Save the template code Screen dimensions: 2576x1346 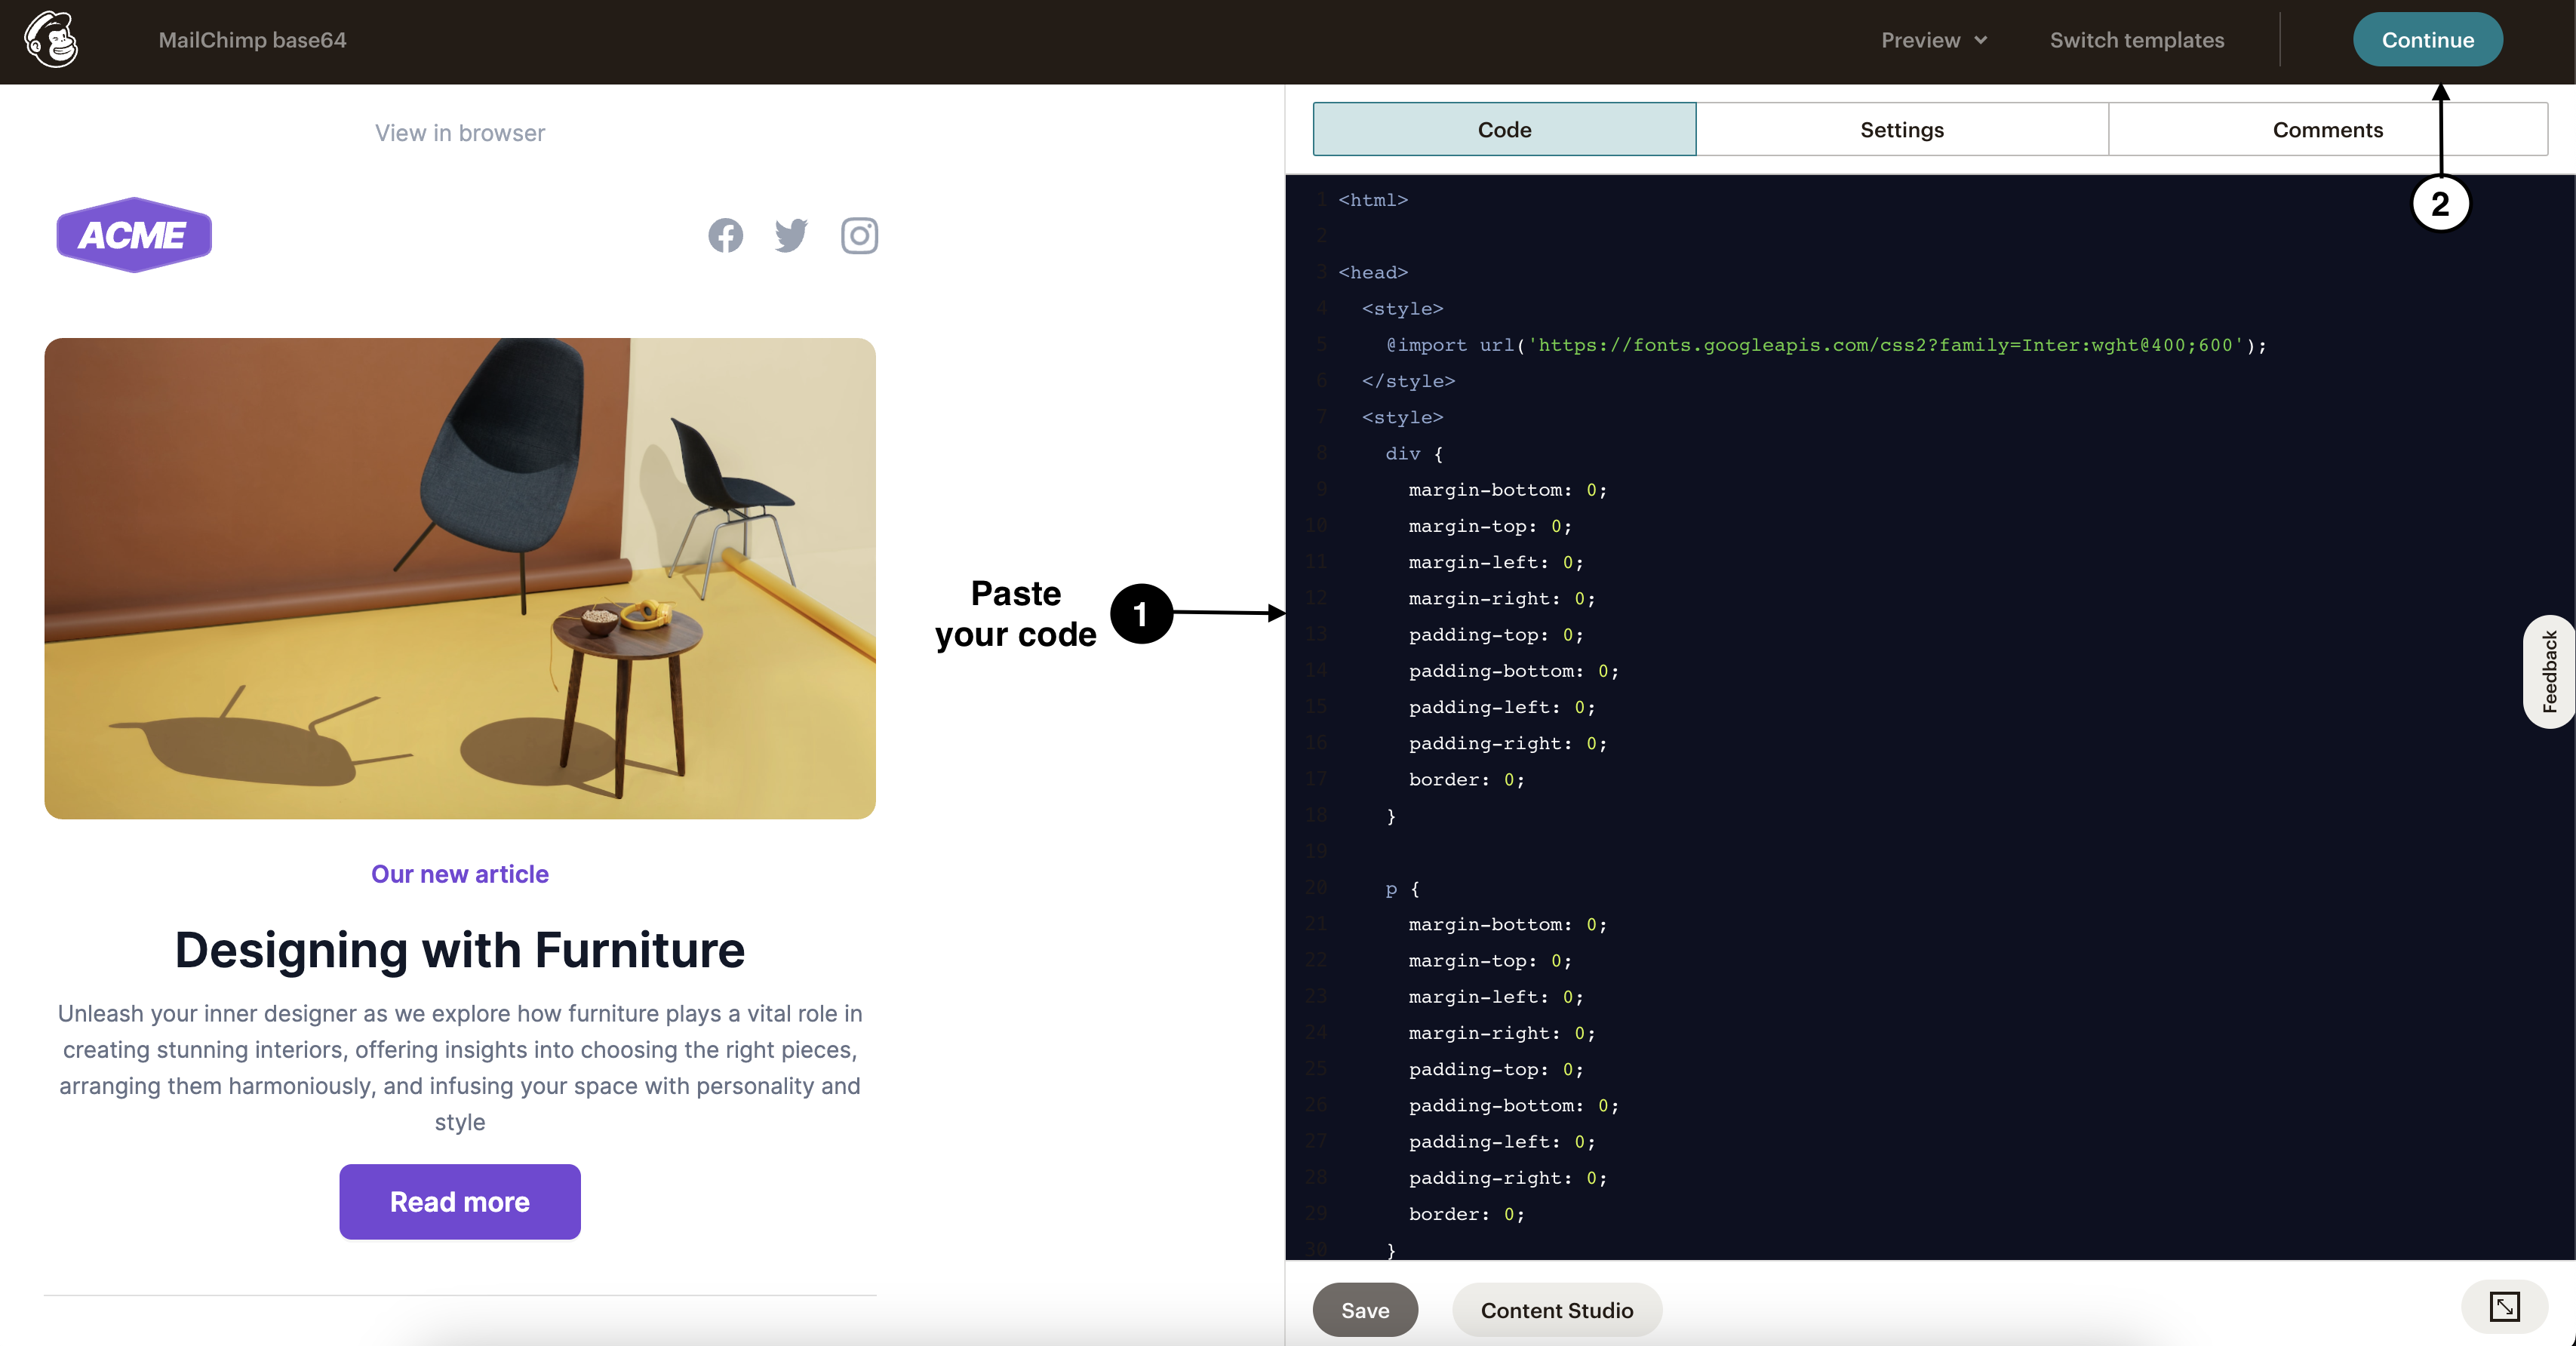[x=1365, y=1310]
